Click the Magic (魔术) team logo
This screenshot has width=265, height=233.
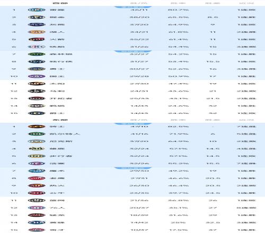tap(37, 171)
